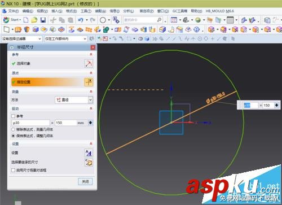Click the specify location crosshair icon

[89, 82]
